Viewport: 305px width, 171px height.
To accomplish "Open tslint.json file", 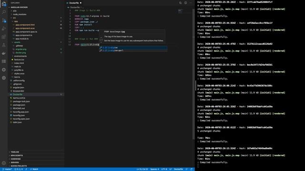I will coord(17,123).
